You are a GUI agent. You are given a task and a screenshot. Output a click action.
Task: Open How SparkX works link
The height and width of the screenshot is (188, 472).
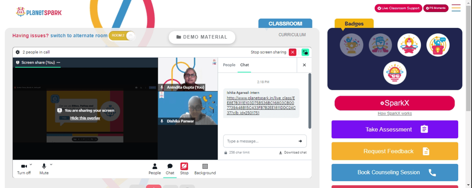click(395, 113)
